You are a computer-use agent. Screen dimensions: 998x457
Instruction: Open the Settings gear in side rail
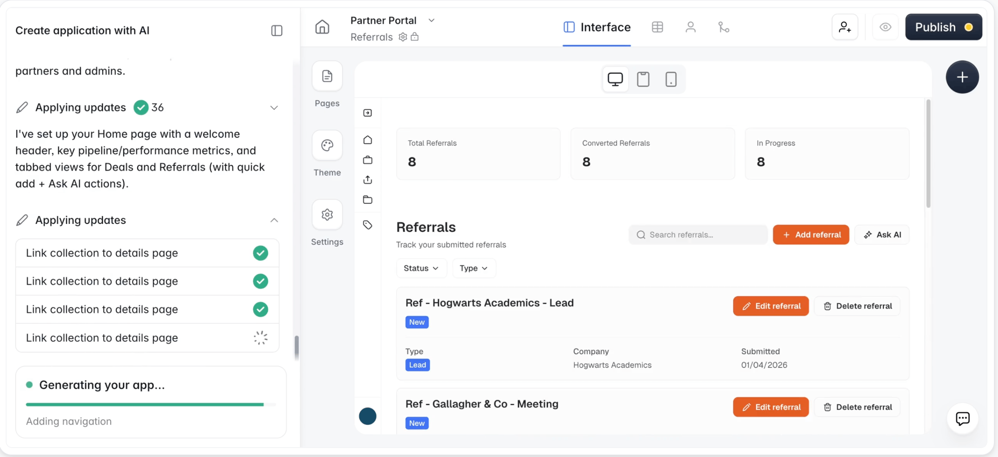(327, 215)
